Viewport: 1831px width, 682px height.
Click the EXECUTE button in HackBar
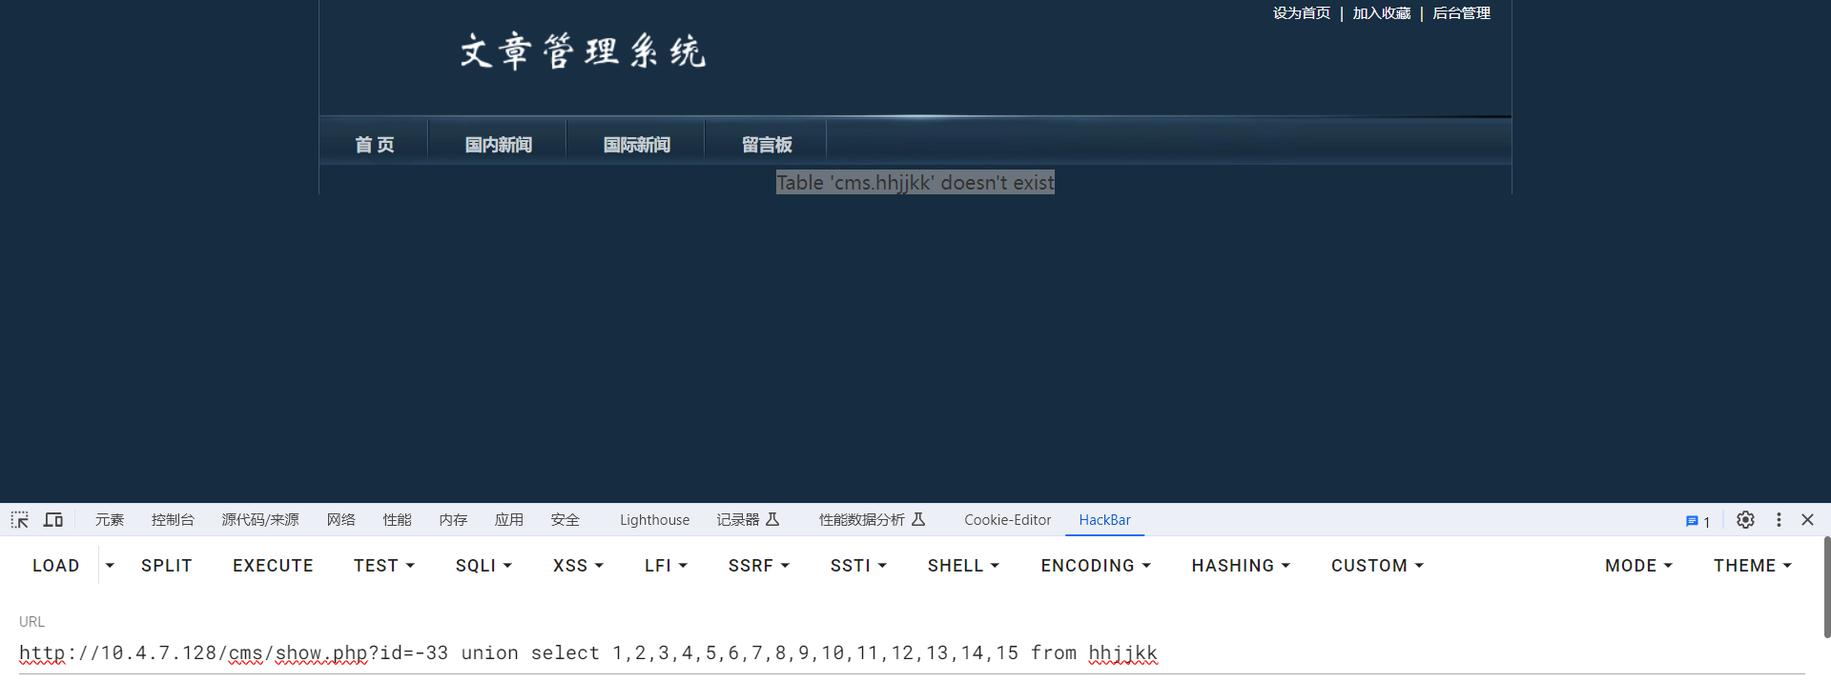[x=273, y=566]
